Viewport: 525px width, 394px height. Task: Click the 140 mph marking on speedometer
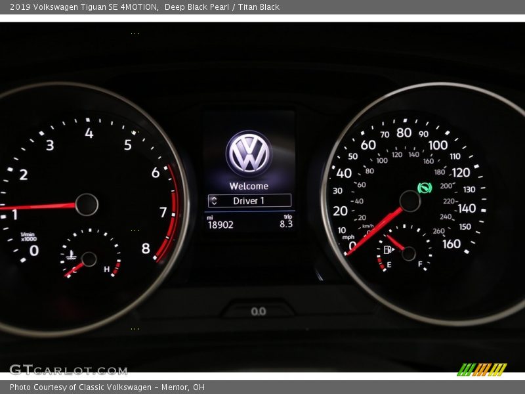tap(467, 208)
